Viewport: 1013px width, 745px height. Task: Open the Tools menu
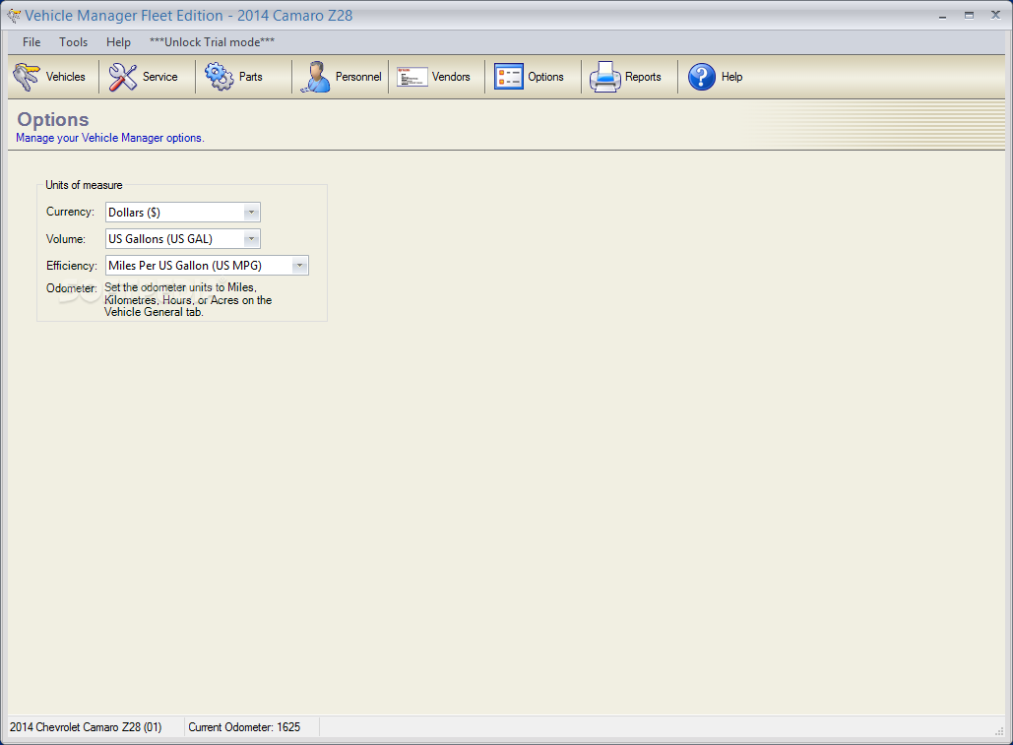(x=73, y=42)
